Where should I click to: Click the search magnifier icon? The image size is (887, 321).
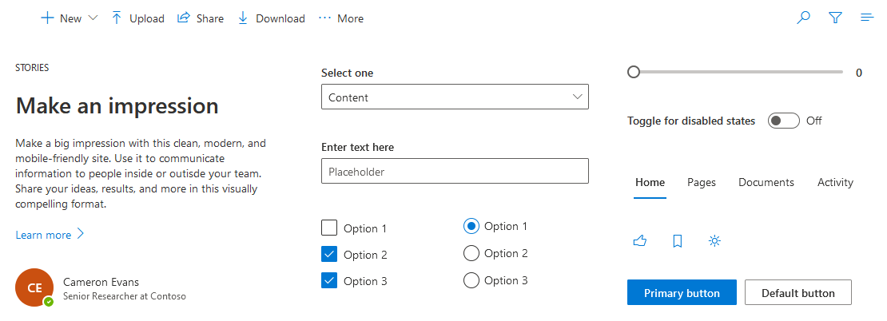pyautogui.click(x=804, y=18)
